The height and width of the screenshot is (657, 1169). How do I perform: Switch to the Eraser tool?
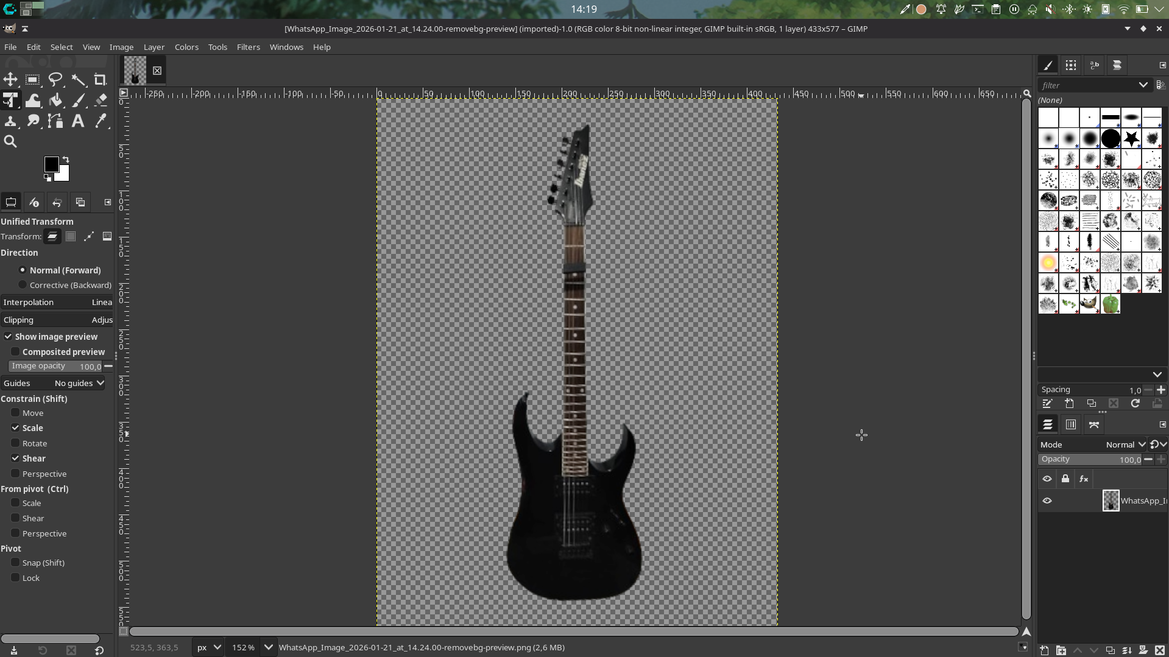click(101, 100)
